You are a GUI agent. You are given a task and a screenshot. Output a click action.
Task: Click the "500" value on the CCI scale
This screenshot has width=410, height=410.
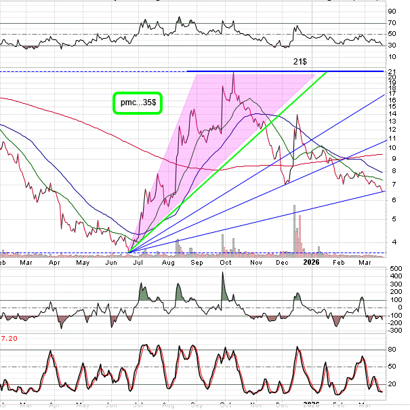pyautogui.click(x=395, y=268)
